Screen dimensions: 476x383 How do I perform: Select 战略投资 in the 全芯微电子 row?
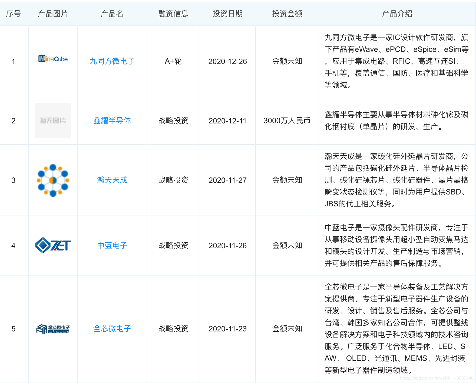[173, 329]
